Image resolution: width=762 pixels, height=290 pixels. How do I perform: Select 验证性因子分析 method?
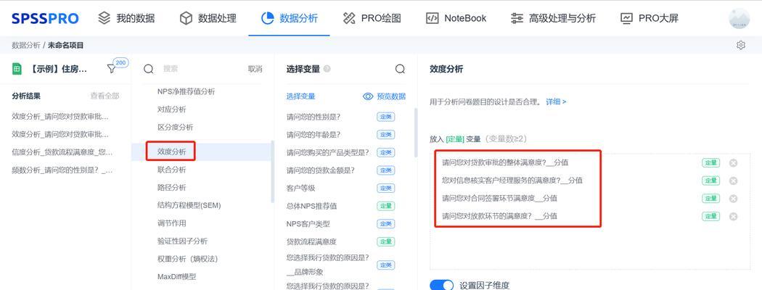182,241
